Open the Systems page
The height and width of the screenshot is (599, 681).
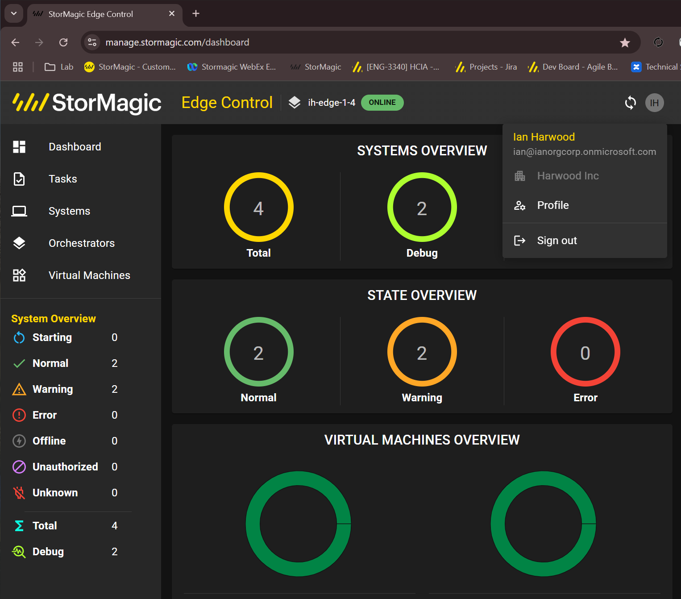(69, 211)
